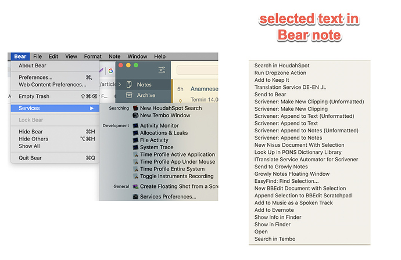Click icon beside Time Profile Entire System
This screenshot has height=260, width=401.
(135, 169)
